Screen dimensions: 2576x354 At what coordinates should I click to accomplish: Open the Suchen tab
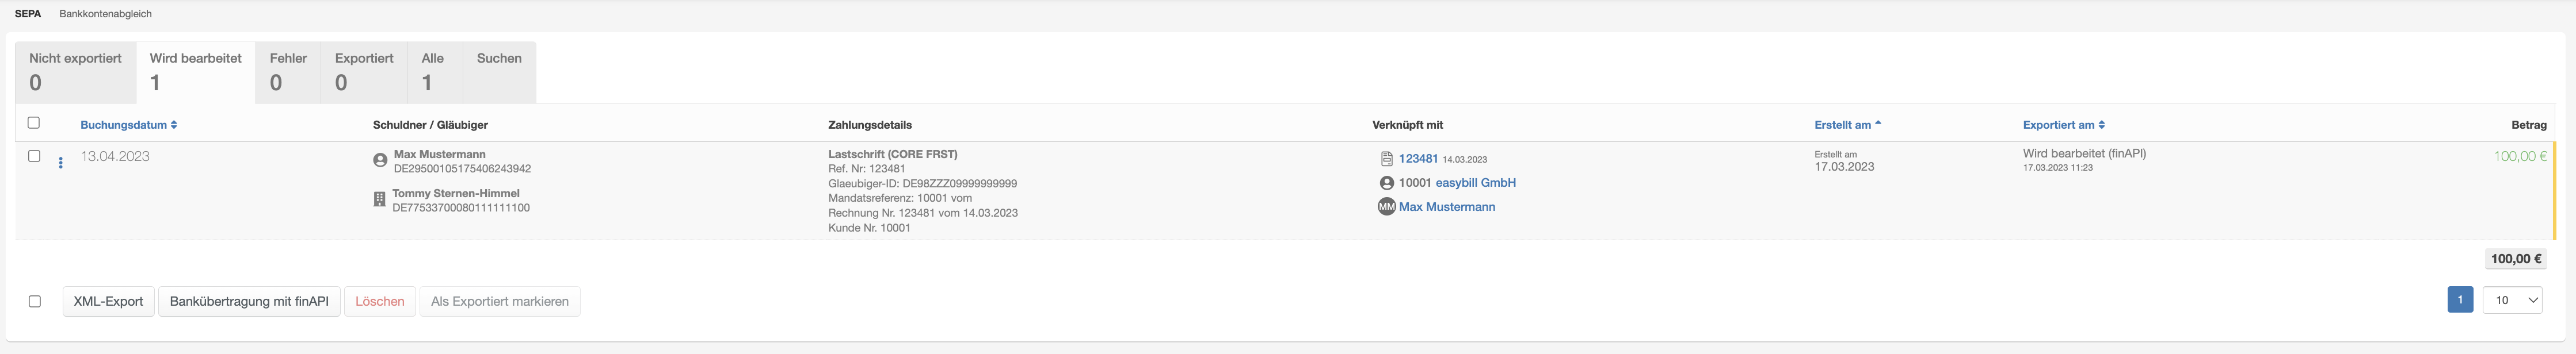point(499,72)
